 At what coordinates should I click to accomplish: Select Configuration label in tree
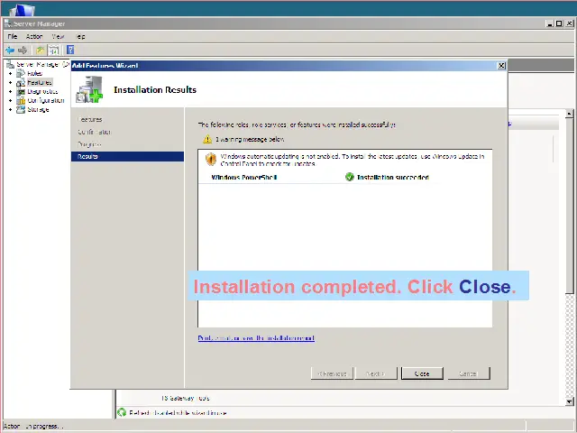click(46, 100)
